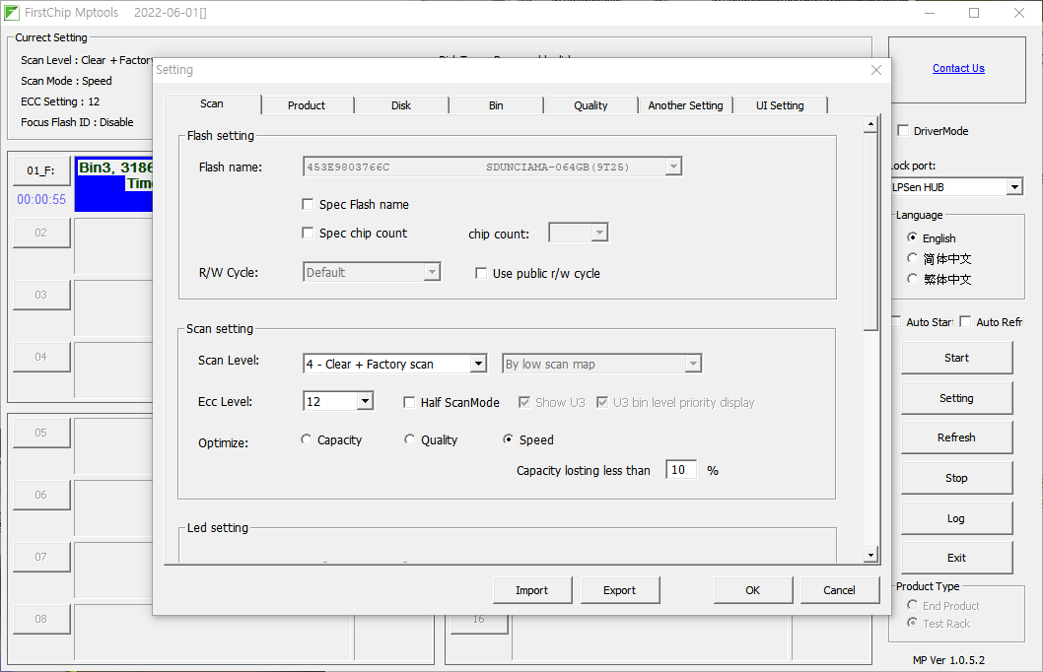Click the Import button
The width and height of the screenshot is (1043, 672).
[x=532, y=590]
